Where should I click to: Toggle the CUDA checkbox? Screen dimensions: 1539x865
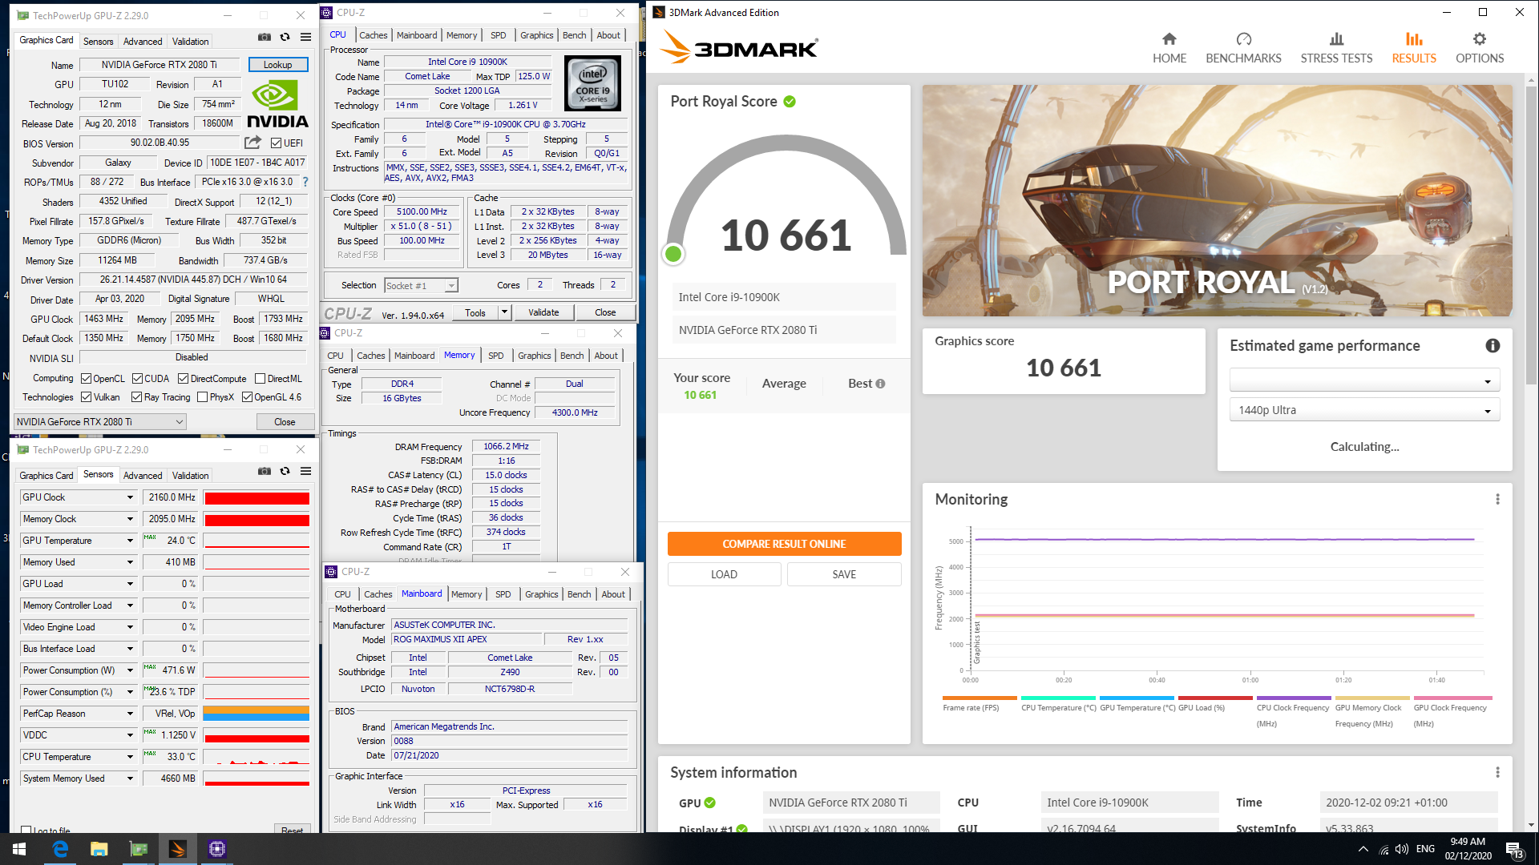point(137,379)
